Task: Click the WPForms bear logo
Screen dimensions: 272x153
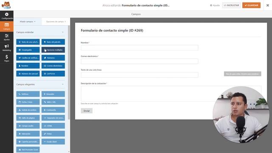Action: tap(6, 5)
